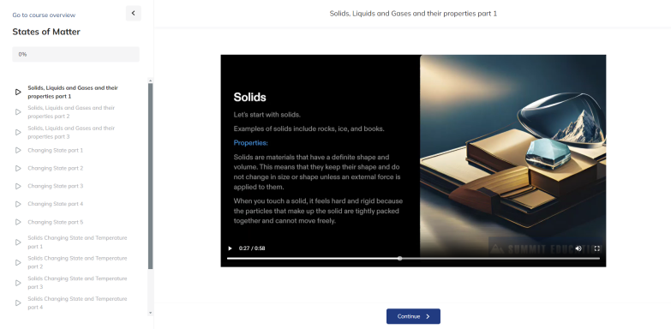Click play icon next to Solids, Liquids part 2
Image resolution: width=671 pixels, height=329 pixels.
[18, 112]
